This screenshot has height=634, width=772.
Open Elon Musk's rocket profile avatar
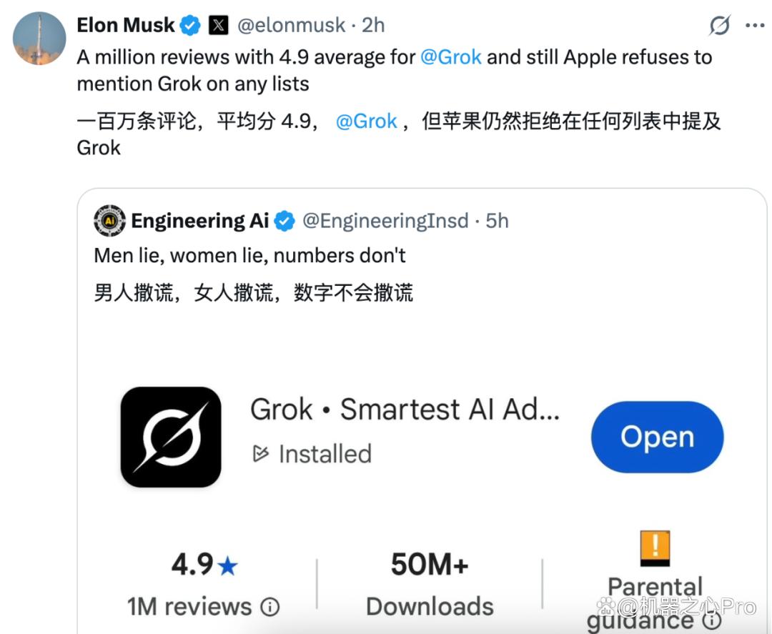(x=39, y=39)
